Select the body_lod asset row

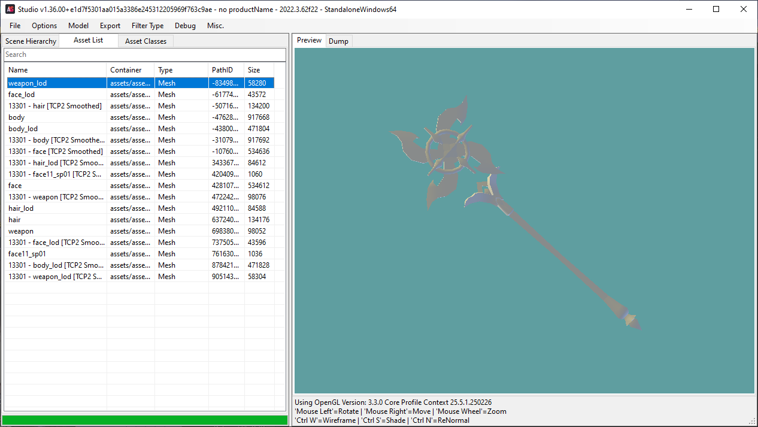point(140,129)
